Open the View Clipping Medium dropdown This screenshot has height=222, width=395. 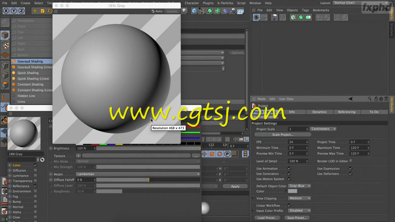coord(300,198)
